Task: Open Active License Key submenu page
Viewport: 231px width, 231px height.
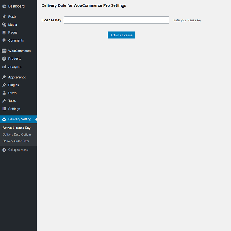Action: coord(16,128)
